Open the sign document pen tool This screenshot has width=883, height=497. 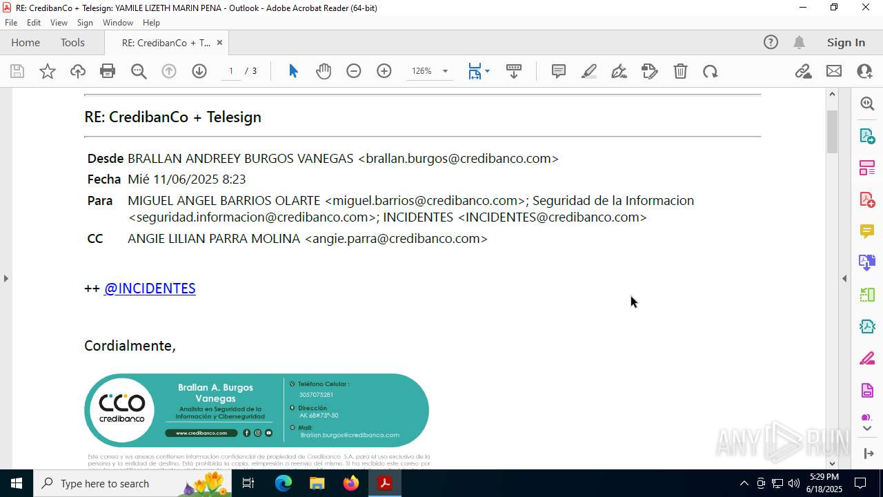(x=619, y=71)
